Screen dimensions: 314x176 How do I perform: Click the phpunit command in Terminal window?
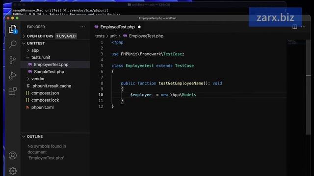[x=88, y=10]
